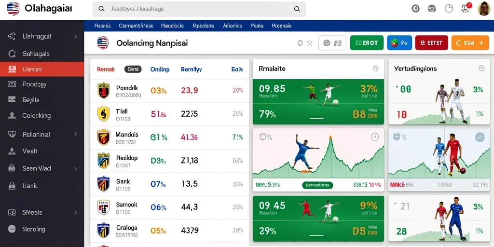Click the green EROT button
Screen dimensions: 494x247
coord(367,43)
